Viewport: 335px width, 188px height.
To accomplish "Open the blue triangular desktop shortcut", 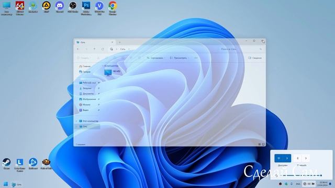I will tap(33, 163).
